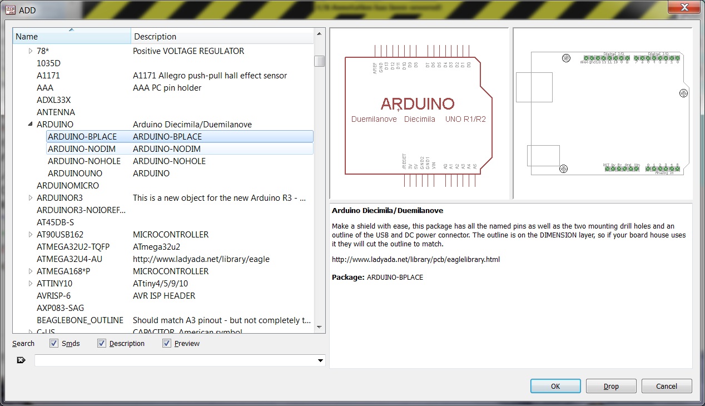The width and height of the screenshot is (705, 406).
Task: Open the search history dropdown arrow
Action: click(320, 361)
